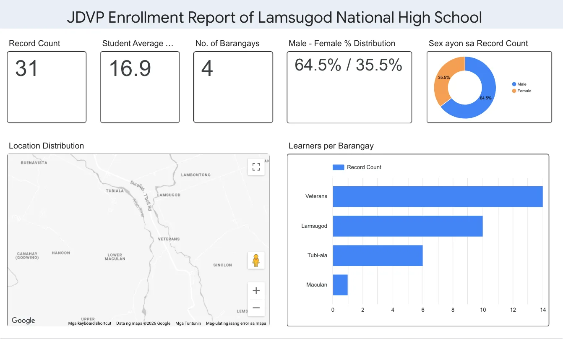
Task: Click CANAHAY (GODWINO) label on the map
Action: 27,256
